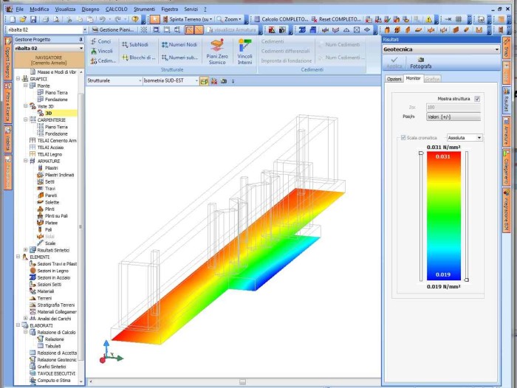Open the Zoom dropdown
This screenshot has width=517, height=388.
[x=229, y=19]
